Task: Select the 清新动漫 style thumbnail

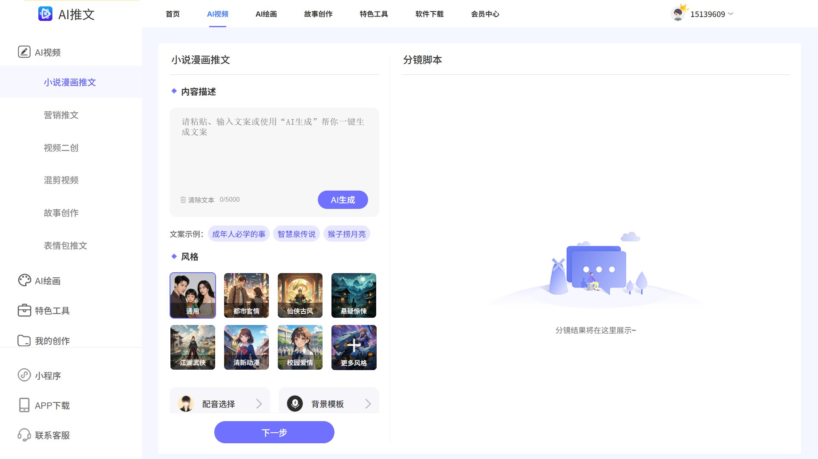Action: click(x=246, y=347)
